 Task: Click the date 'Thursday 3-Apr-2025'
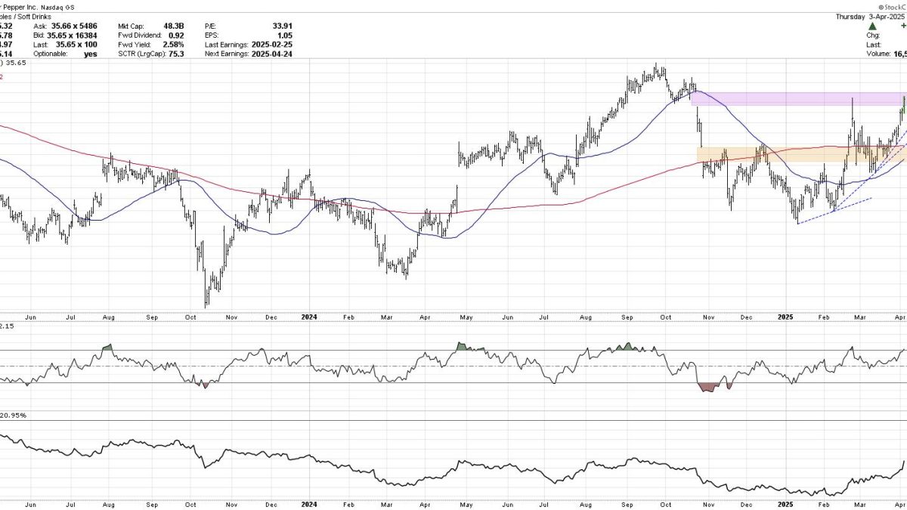(871, 16)
